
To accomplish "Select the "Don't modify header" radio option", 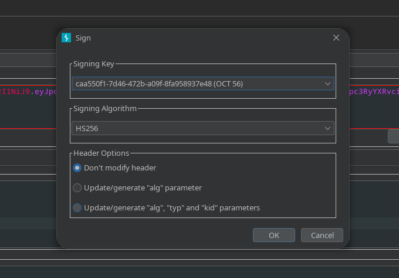I will [77, 168].
